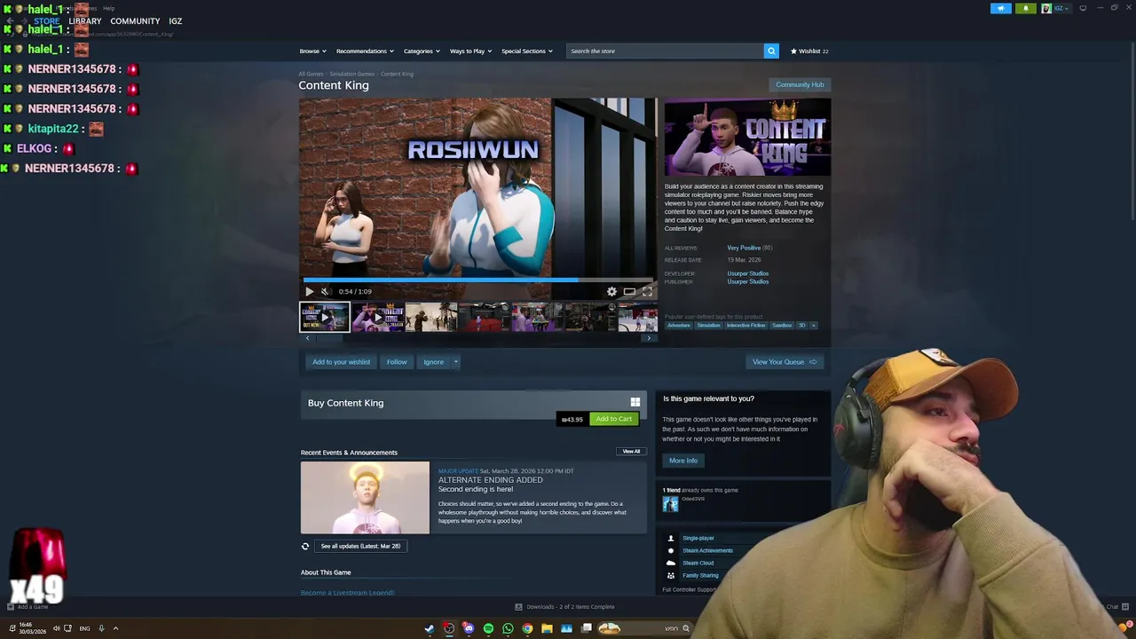This screenshot has height=639, width=1136.
Task: Open Spotify from the taskbar
Action: click(488, 628)
